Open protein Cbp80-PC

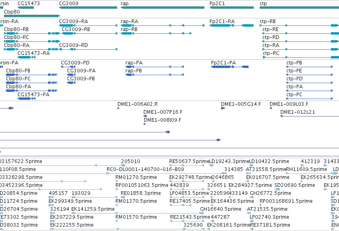(x=18, y=79)
